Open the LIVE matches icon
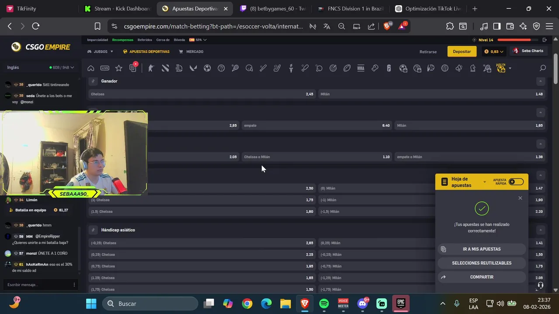 pos(105,68)
